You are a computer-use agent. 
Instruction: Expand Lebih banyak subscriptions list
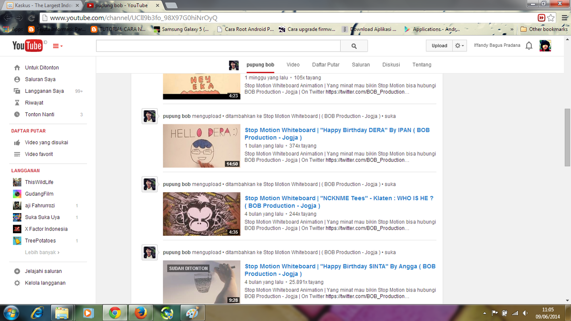point(42,252)
